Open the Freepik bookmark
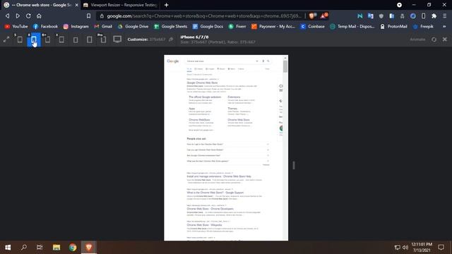 (423, 27)
